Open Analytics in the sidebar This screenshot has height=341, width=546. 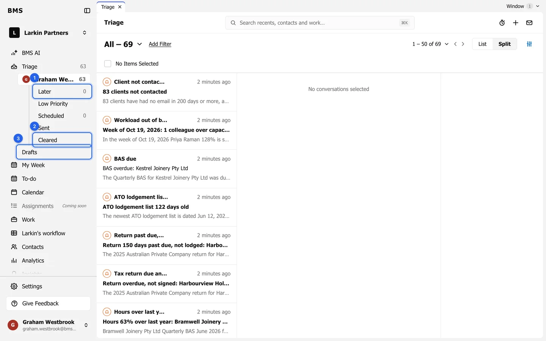pos(49,260)
